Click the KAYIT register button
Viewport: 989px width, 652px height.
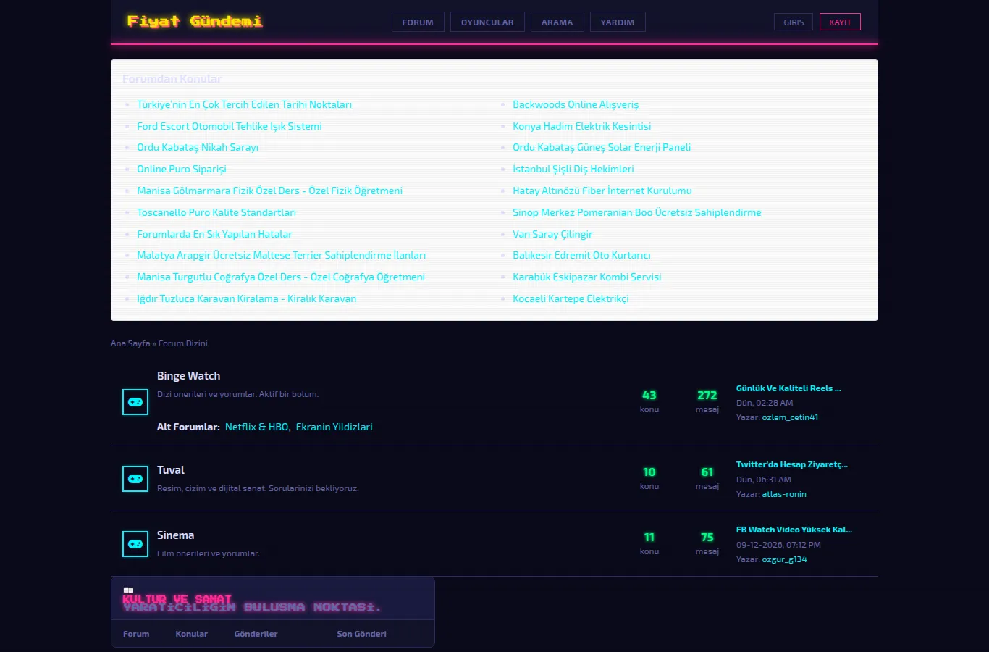click(840, 22)
